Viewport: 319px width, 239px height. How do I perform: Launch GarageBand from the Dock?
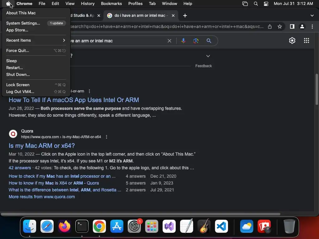click(x=204, y=226)
